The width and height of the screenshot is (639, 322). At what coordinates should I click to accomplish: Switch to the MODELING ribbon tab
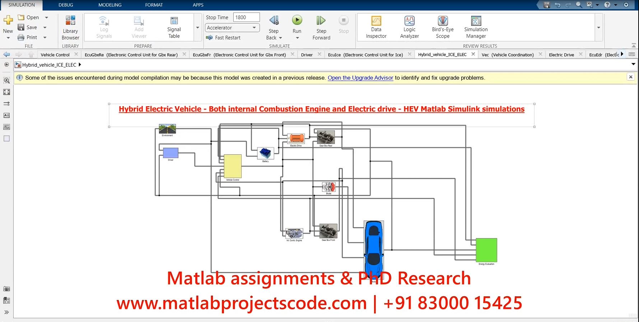tap(110, 5)
